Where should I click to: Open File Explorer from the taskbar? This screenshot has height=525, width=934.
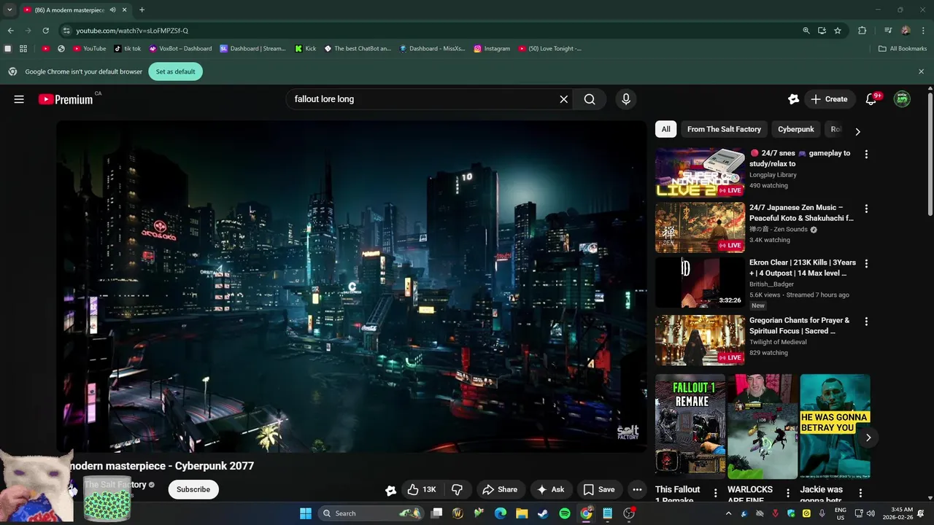(x=522, y=513)
